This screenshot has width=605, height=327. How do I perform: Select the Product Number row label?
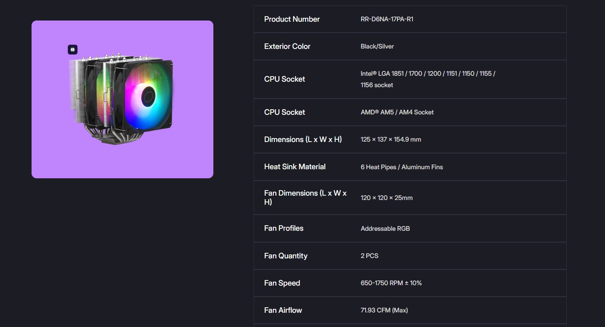pyautogui.click(x=292, y=19)
